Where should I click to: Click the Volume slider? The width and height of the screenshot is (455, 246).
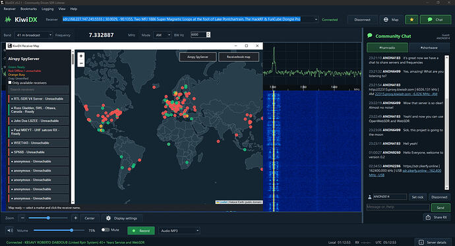[60, 230]
